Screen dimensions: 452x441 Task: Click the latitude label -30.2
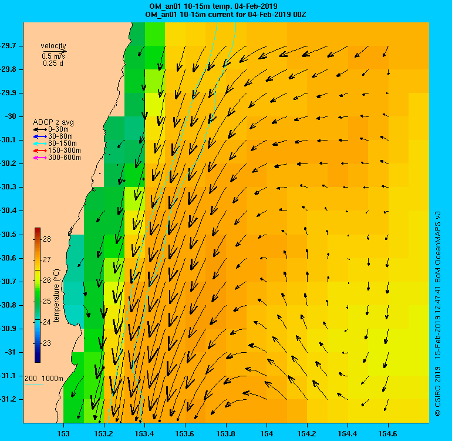coord(8,163)
